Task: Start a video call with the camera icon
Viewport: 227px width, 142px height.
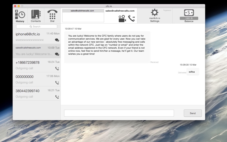Action: coord(122,19)
